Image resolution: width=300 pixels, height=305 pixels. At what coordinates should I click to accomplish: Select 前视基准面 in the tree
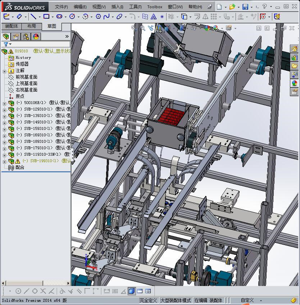(x=26, y=77)
